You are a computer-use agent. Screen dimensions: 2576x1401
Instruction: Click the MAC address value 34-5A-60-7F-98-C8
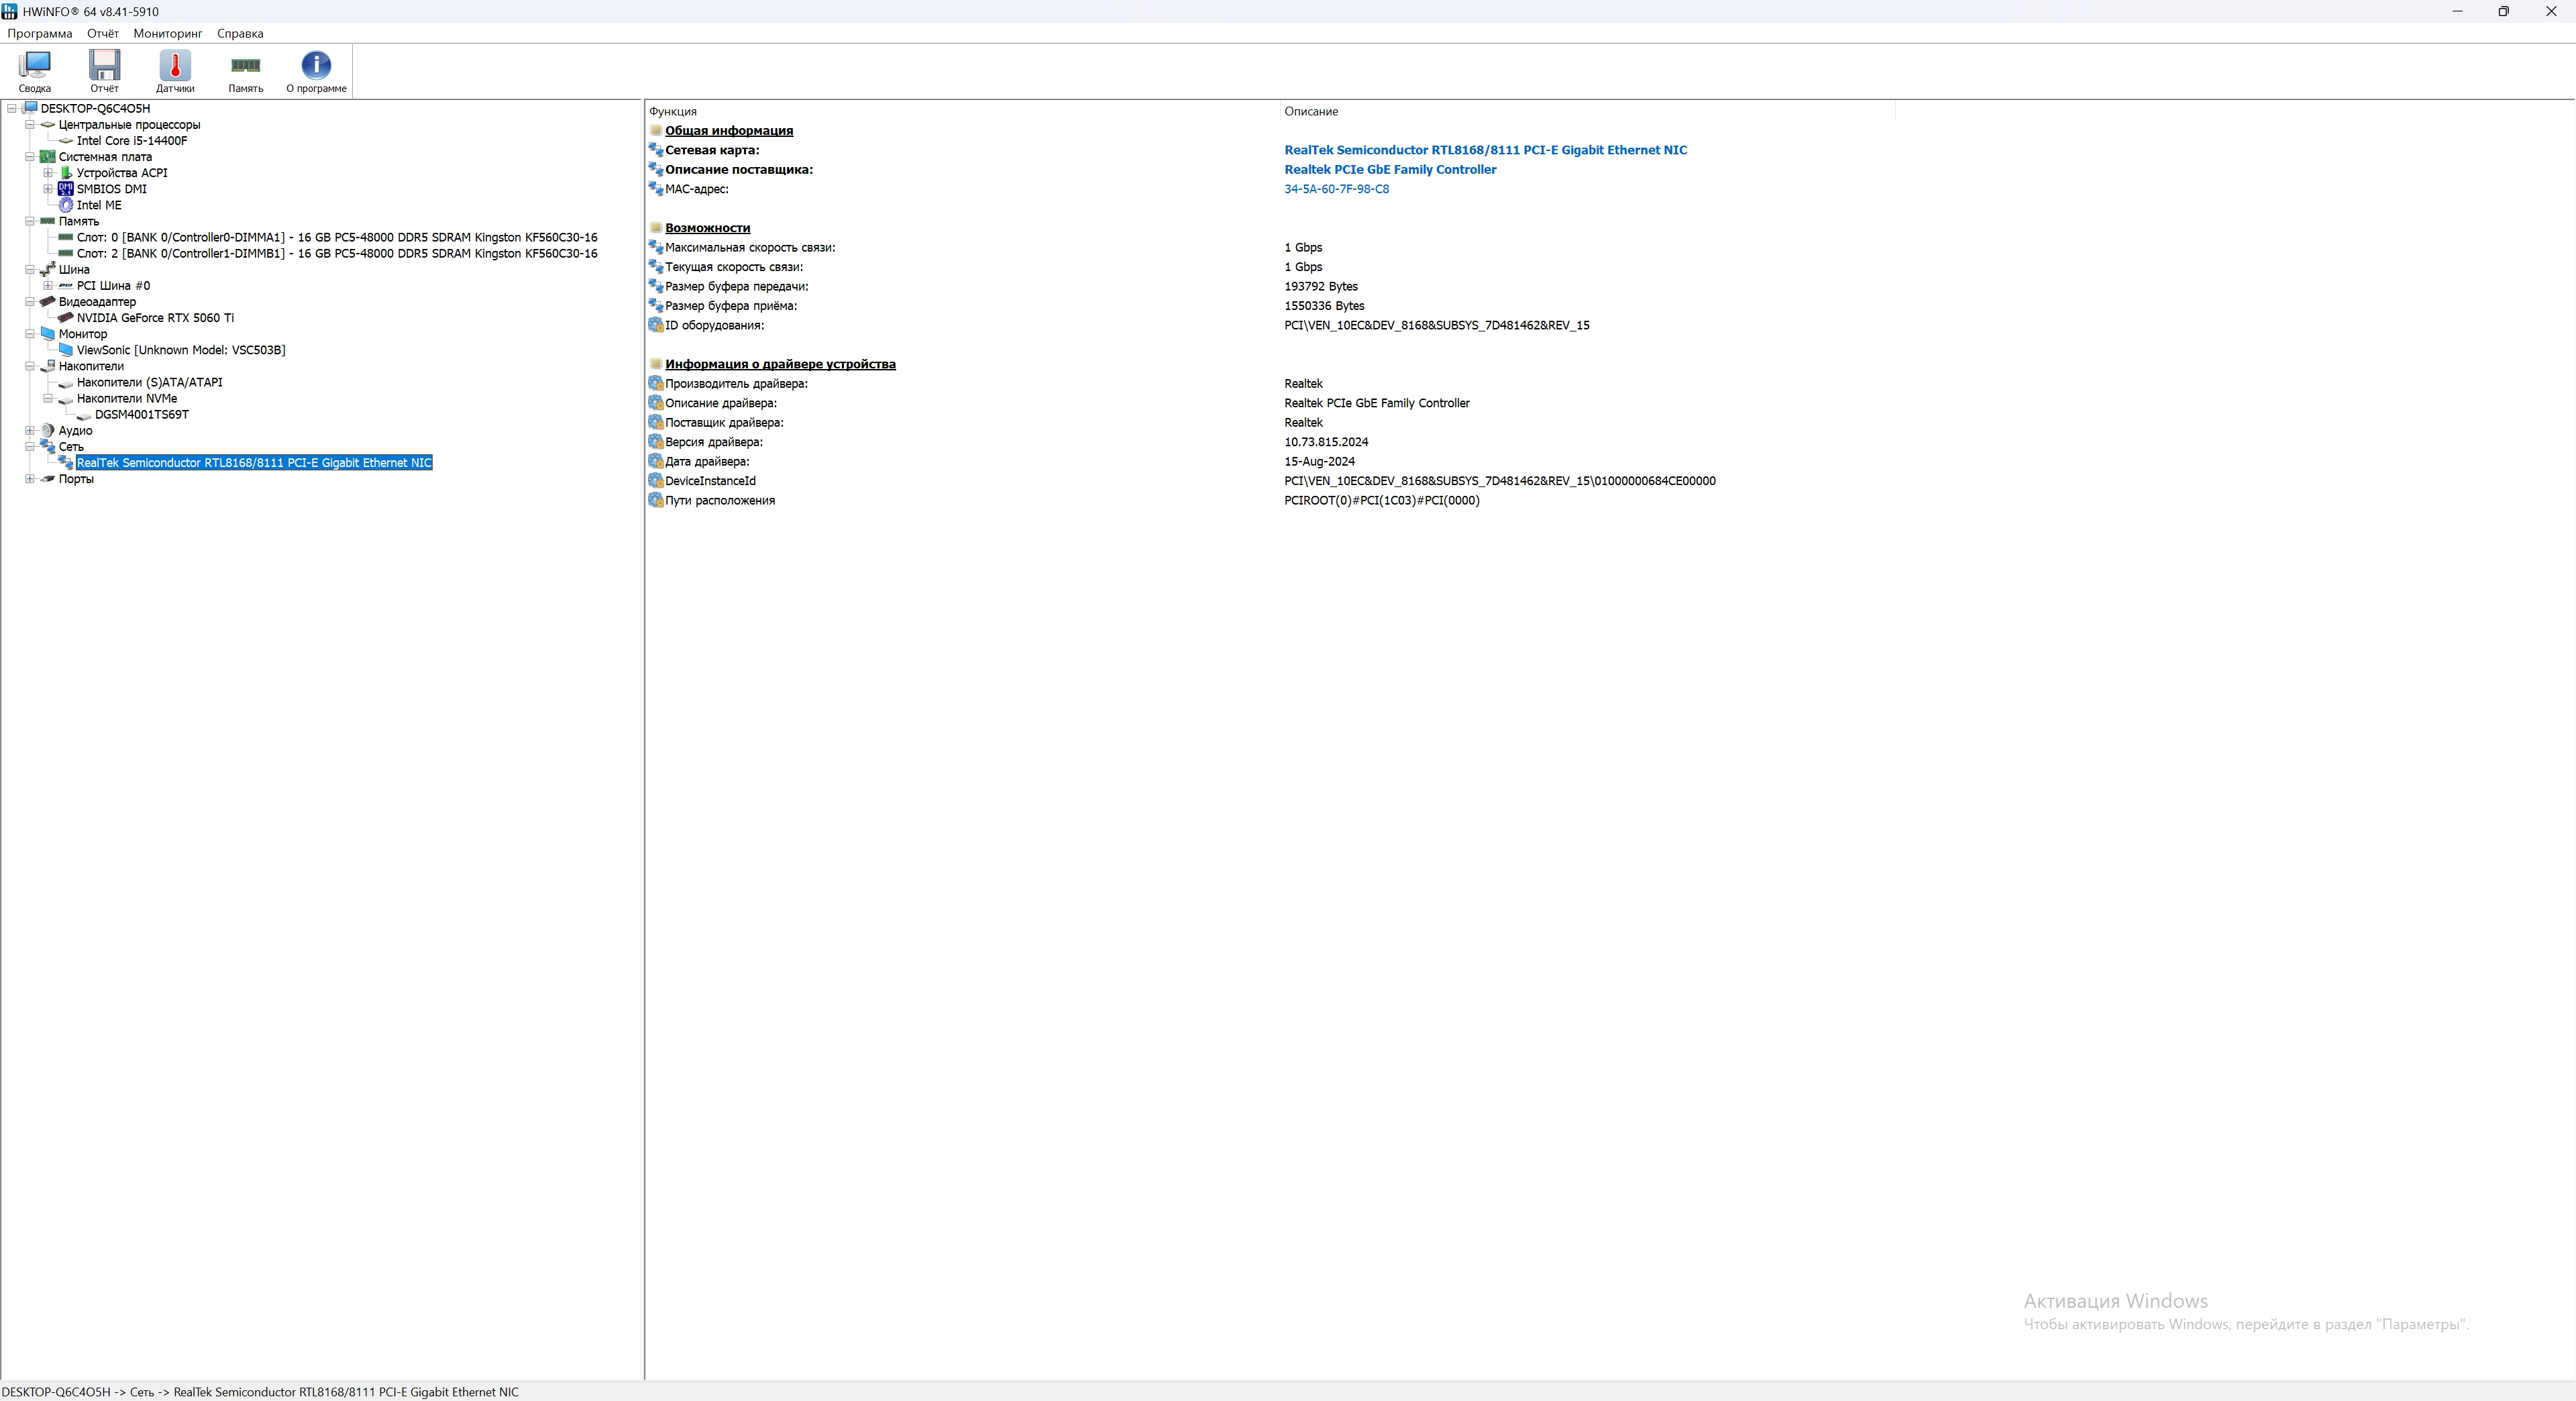click(1335, 189)
